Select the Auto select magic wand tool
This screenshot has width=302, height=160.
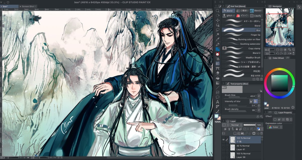pos(218,34)
